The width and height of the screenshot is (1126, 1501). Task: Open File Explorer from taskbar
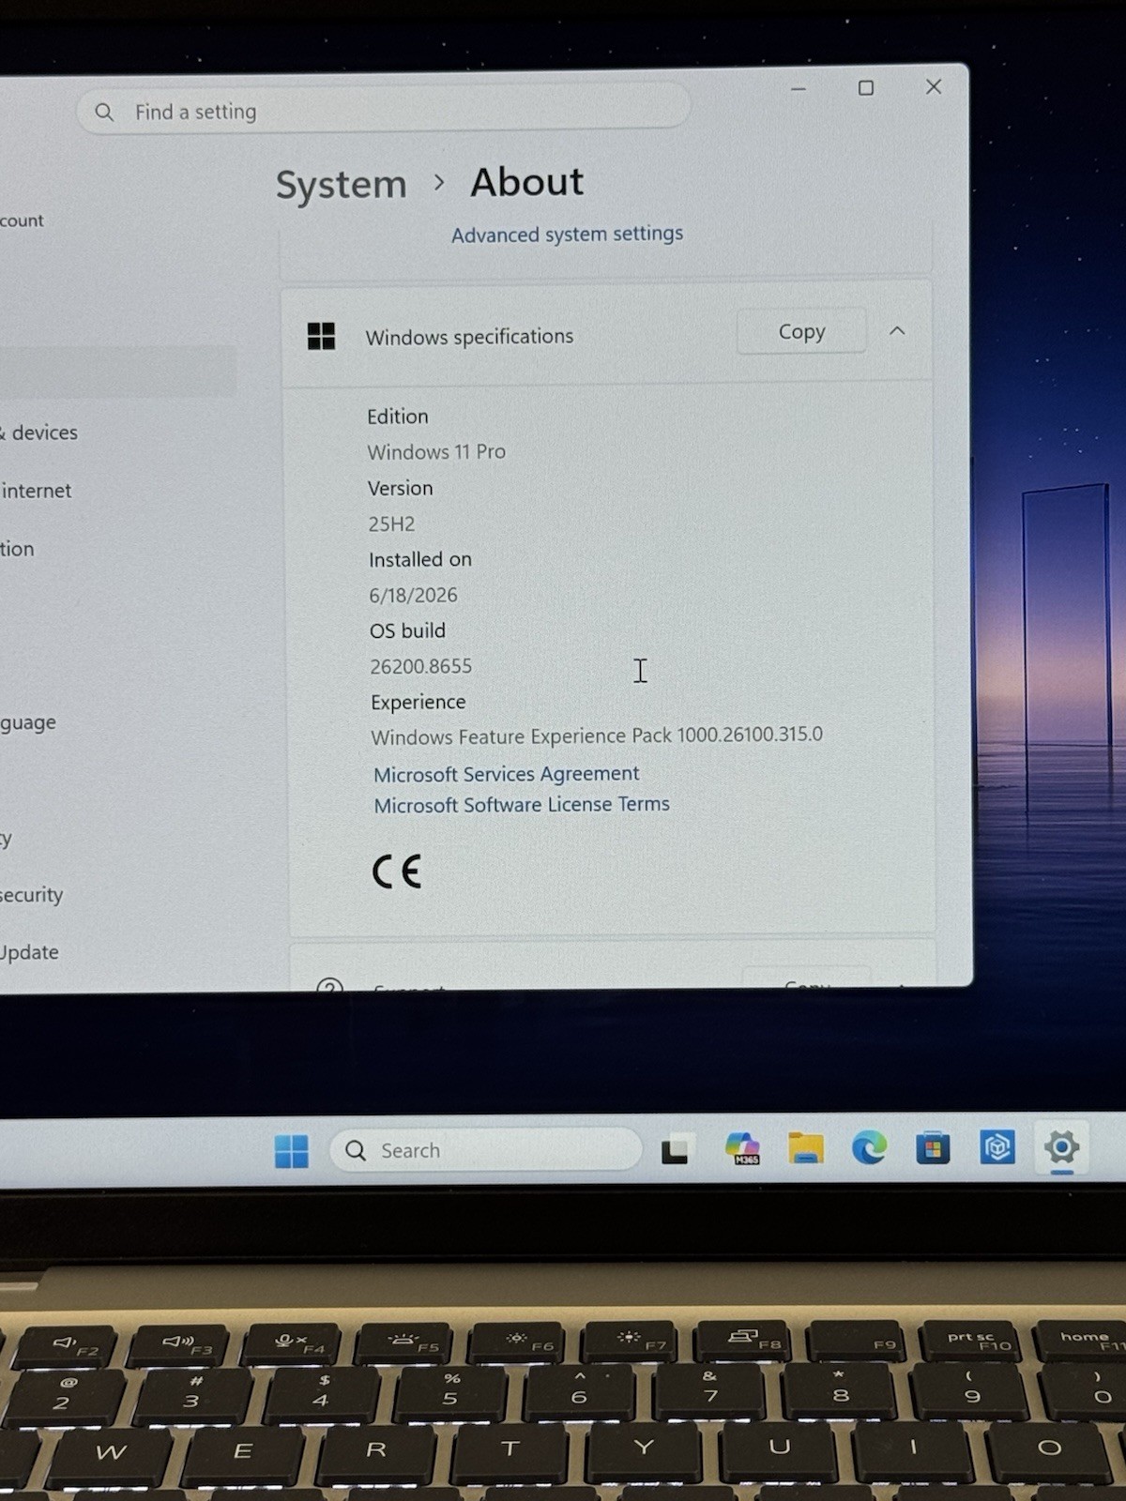pos(805,1148)
